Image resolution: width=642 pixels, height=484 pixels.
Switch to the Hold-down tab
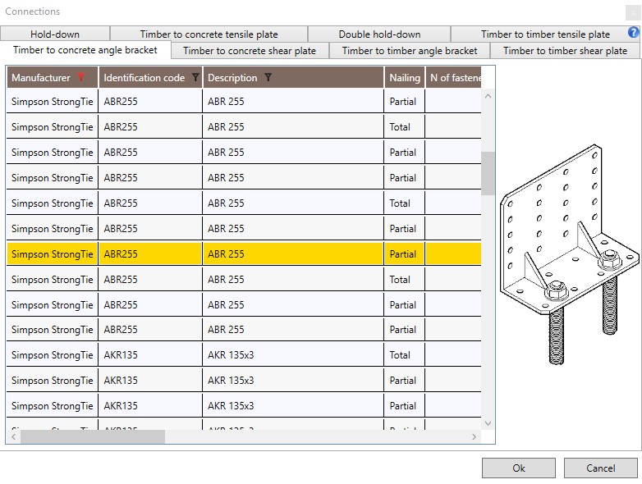point(55,34)
